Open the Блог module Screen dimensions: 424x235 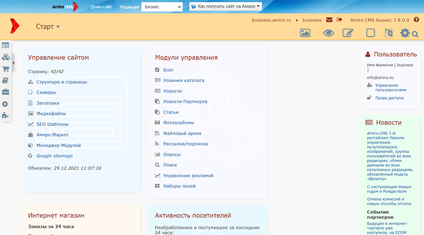pos(168,70)
